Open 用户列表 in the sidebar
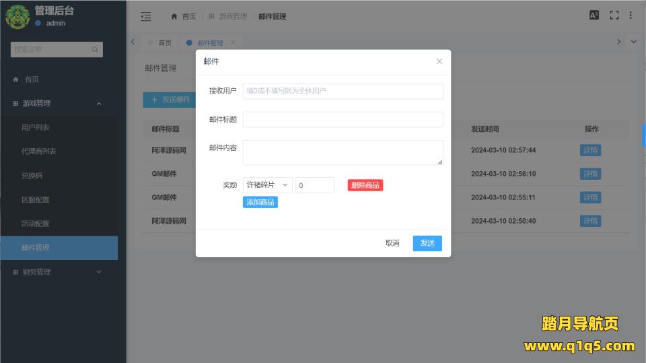 [36, 127]
